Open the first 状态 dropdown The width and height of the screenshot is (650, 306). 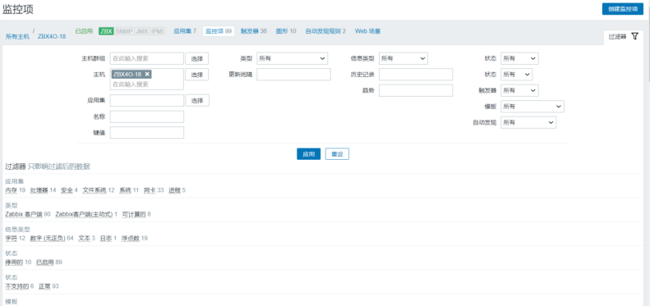[x=519, y=58]
